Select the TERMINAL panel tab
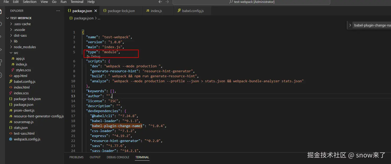This screenshot has width=391, height=164. coord(142,157)
